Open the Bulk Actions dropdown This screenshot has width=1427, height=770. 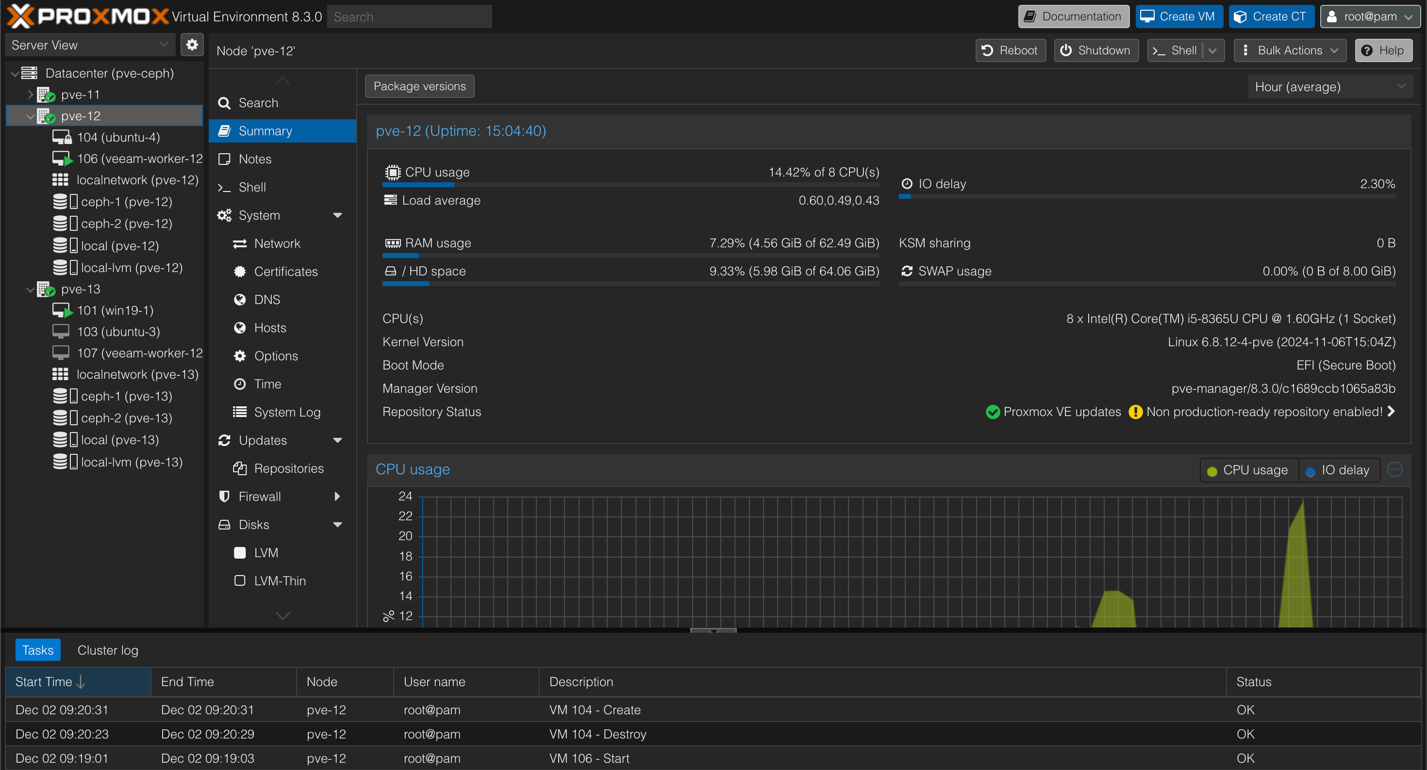[1291, 50]
